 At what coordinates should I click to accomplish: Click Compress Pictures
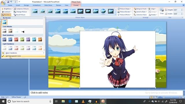[21, 9]
